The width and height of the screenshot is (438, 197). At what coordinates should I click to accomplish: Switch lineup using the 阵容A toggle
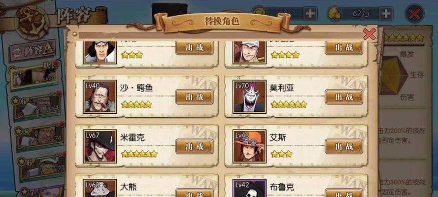(x=33, y=51)
